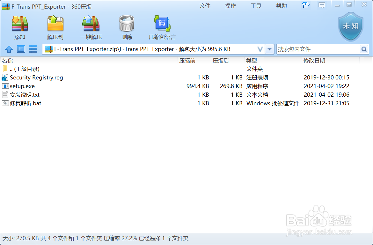373x245 pixels.
Task: Click the 注册表项 type cell
Action: (x=257, y=78)
